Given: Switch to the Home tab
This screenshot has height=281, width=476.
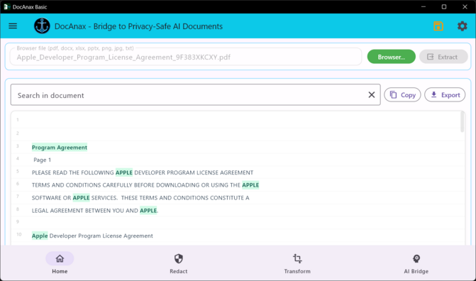Looking at the screenshot, I should click(x=60, y=263).
